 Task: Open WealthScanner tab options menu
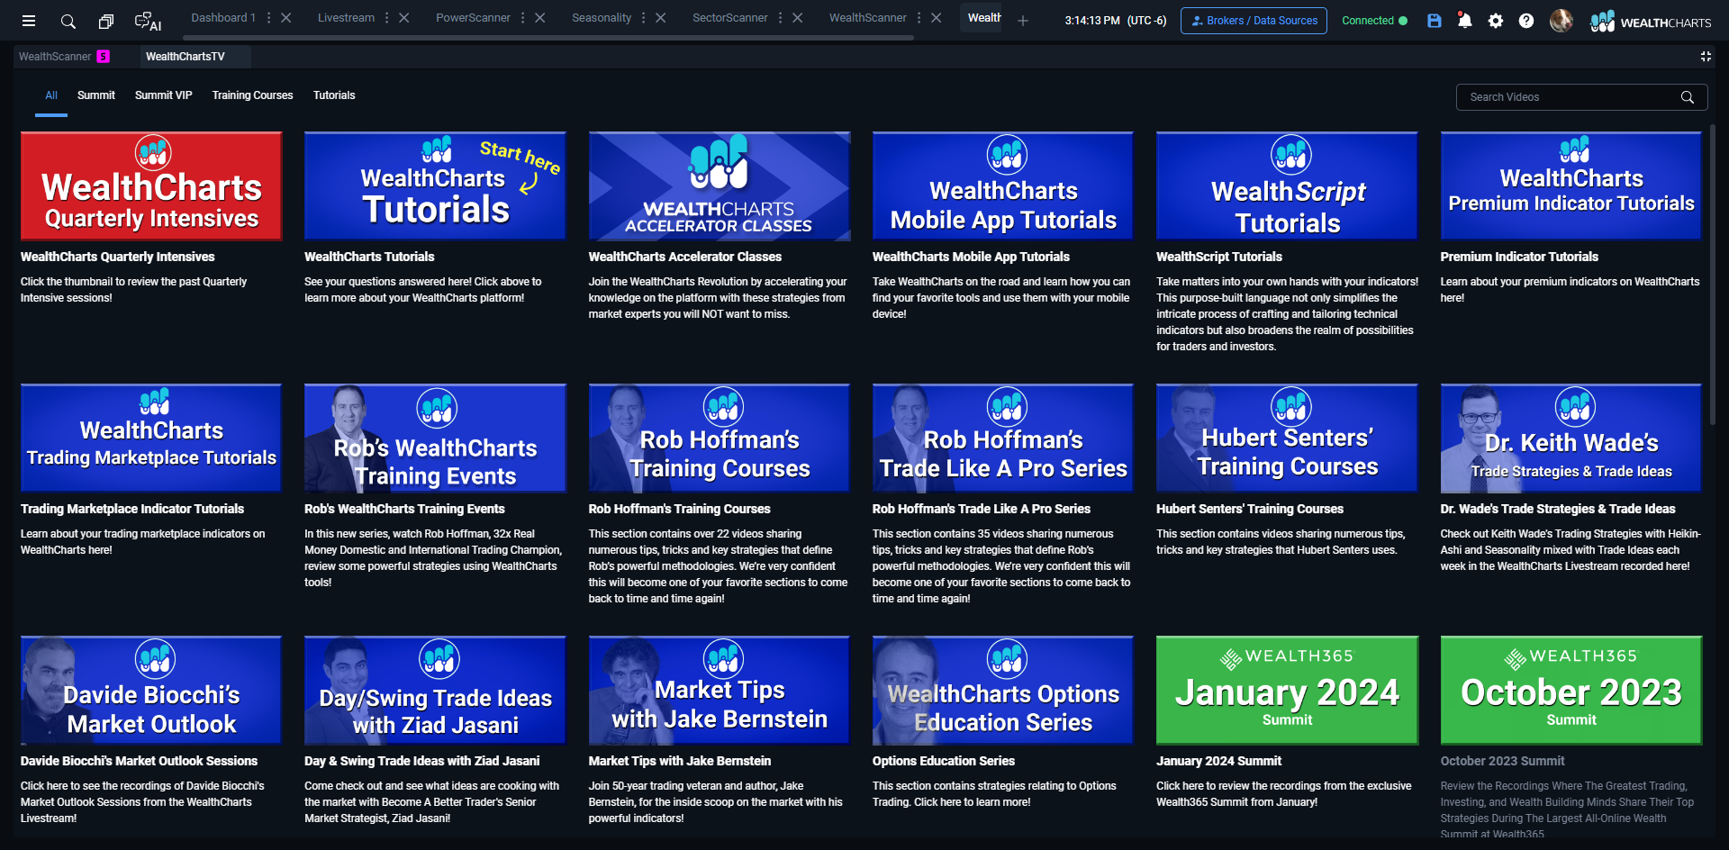click(x=919, y=18)
